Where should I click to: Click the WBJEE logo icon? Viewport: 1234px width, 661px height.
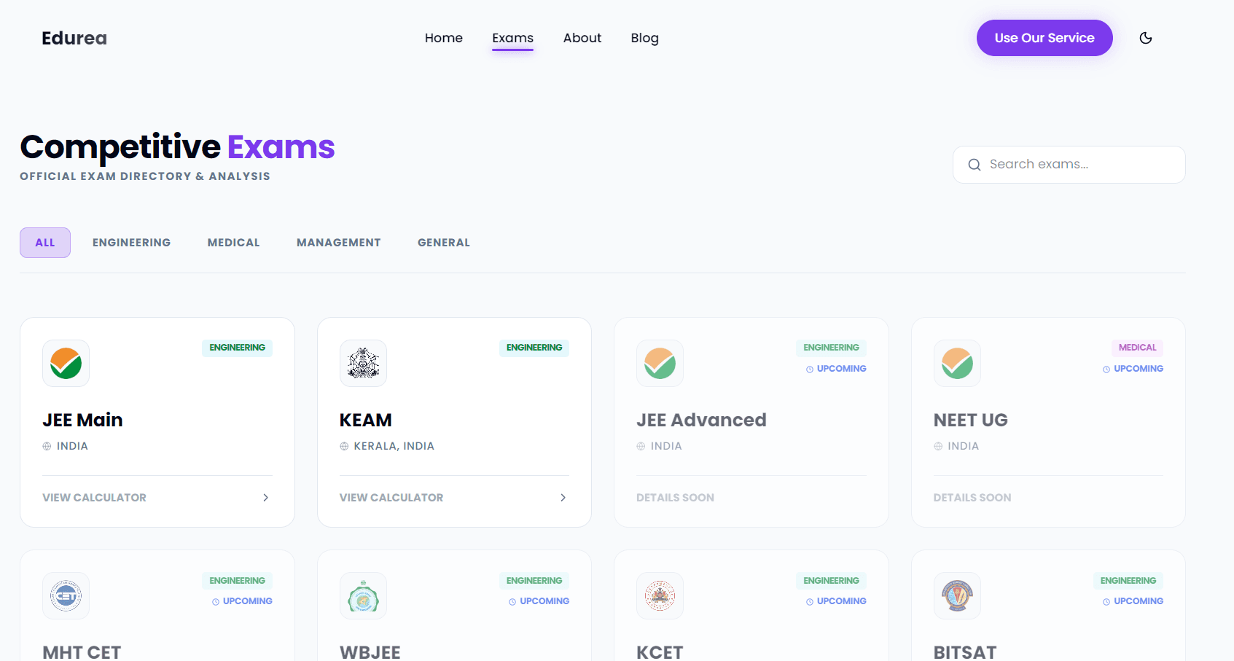pyautogui.click(x=363, y=595)
